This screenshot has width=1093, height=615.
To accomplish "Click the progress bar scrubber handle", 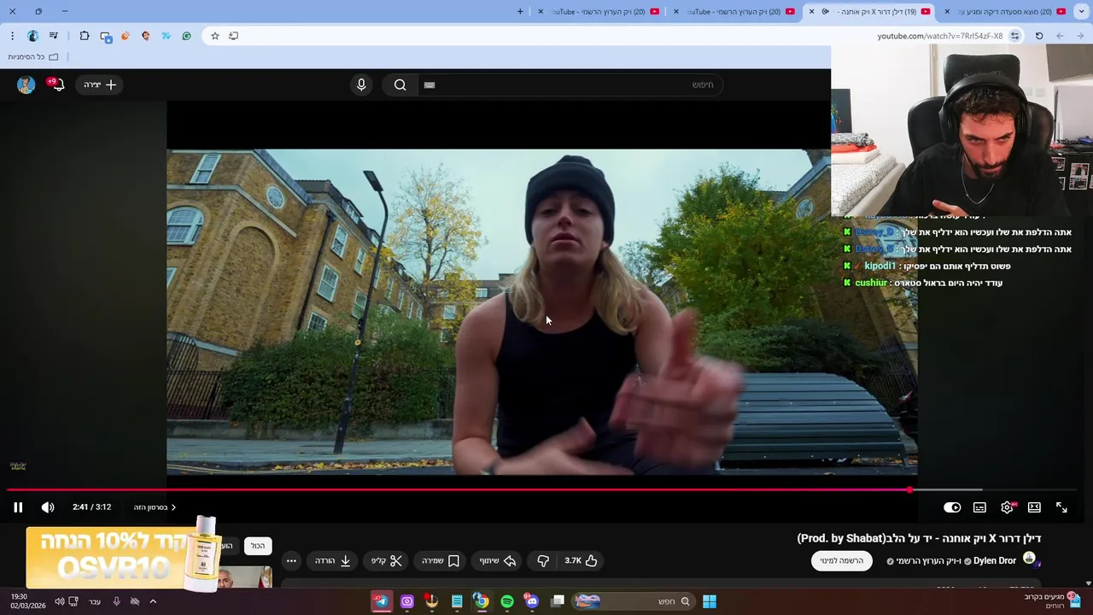I will point(910,490).
